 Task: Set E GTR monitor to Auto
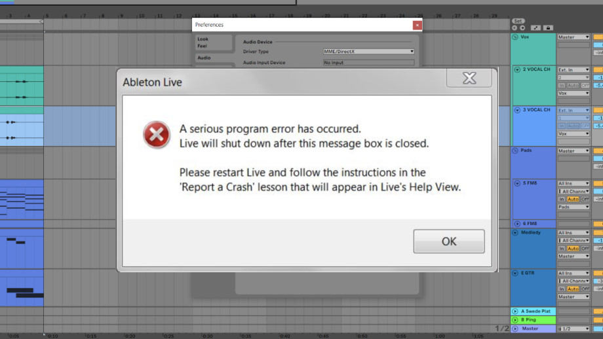[x=573, y=289]
